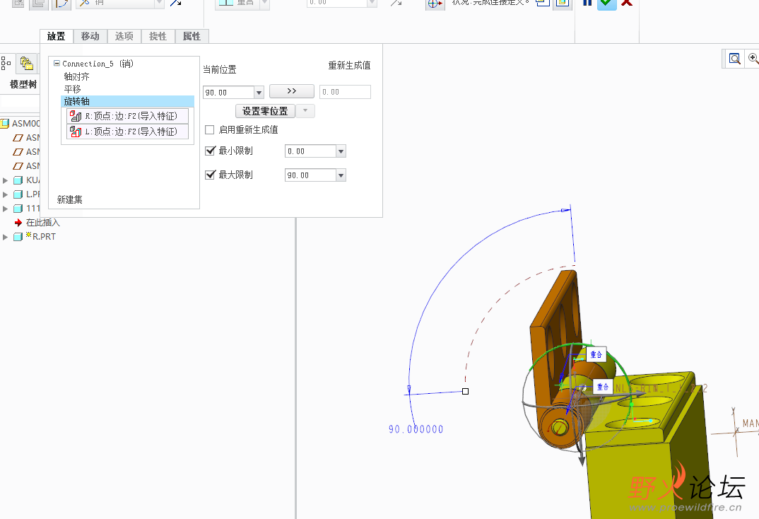Click the 3D dragger toggle icon in toolbar
The height and width of the screenshot is (519, 759).
coord(435,4)
